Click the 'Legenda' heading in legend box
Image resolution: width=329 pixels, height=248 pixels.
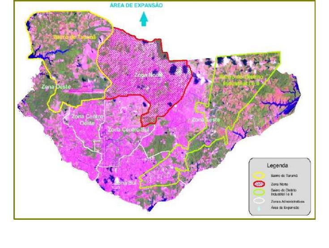pos(278,166)
